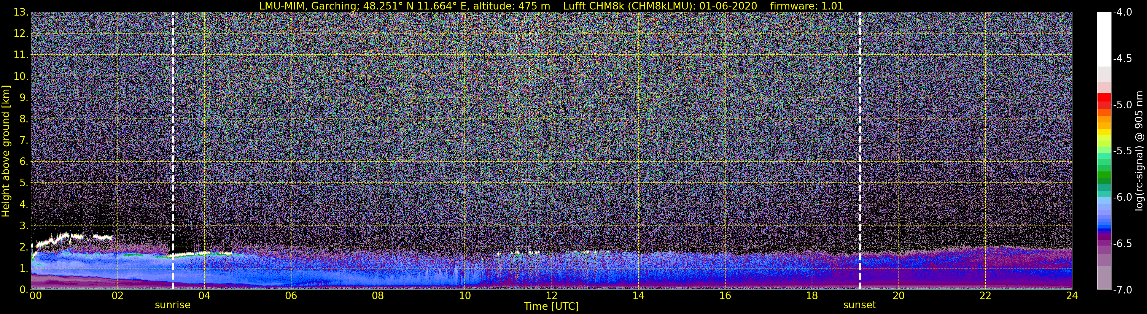This screenshot has height=314, width=1147.
Task: Click the height axis tick '5.'
Action: coord(24,183)
